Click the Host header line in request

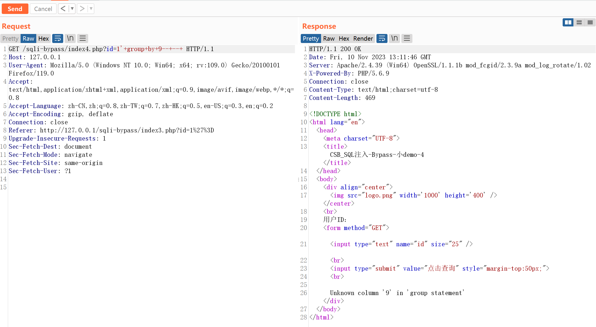point(35,57)
